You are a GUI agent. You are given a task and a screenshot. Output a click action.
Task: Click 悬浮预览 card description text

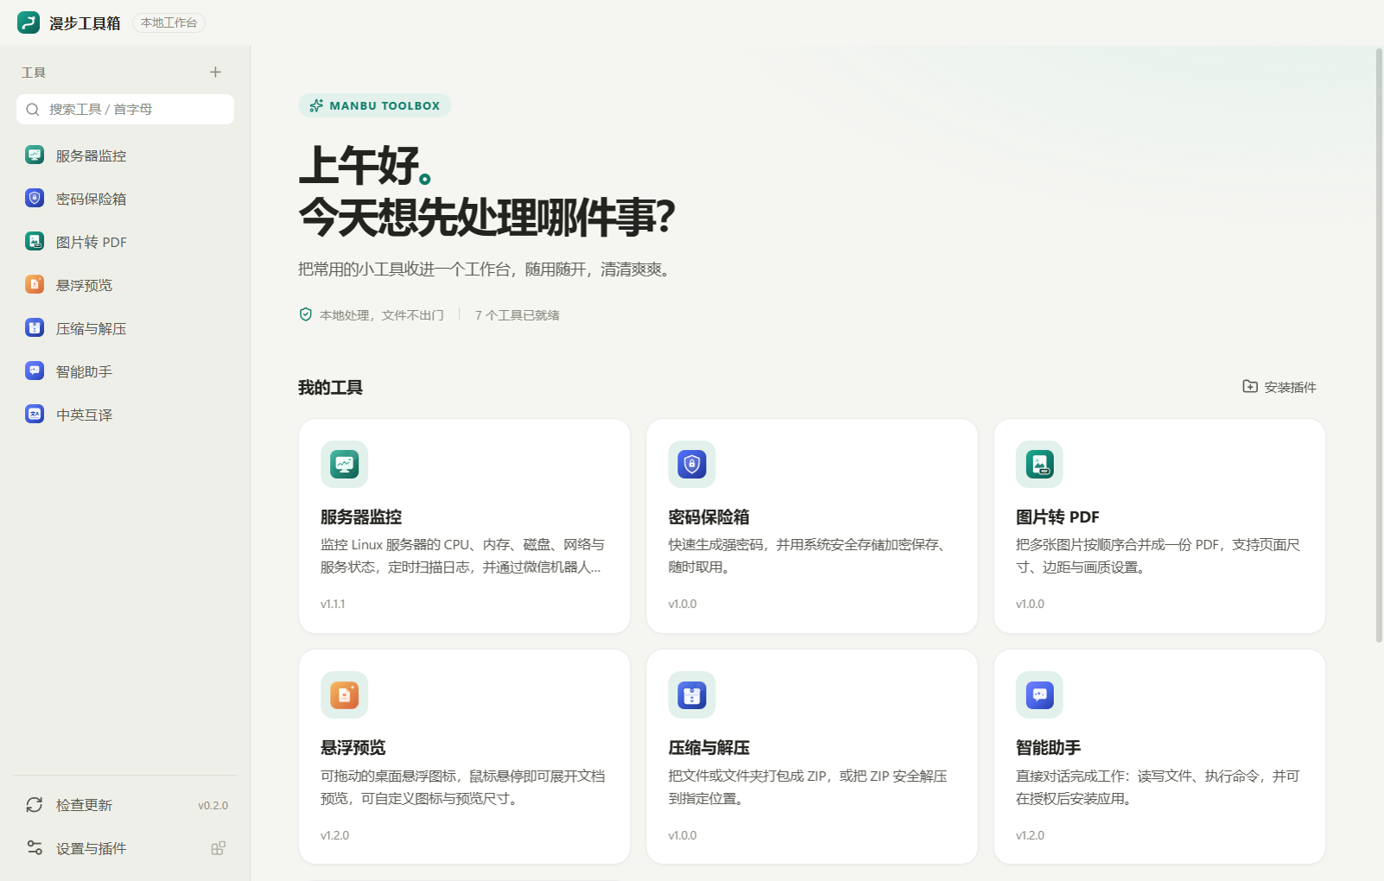(462, 787)
